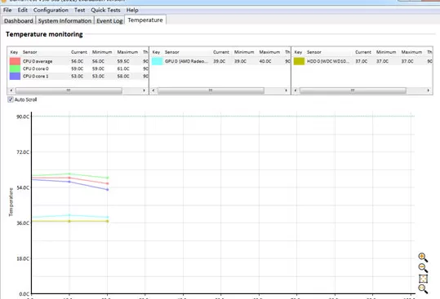Click the Current column header in the CPU list
Viewport: 440px width, 299px height.
79,52
